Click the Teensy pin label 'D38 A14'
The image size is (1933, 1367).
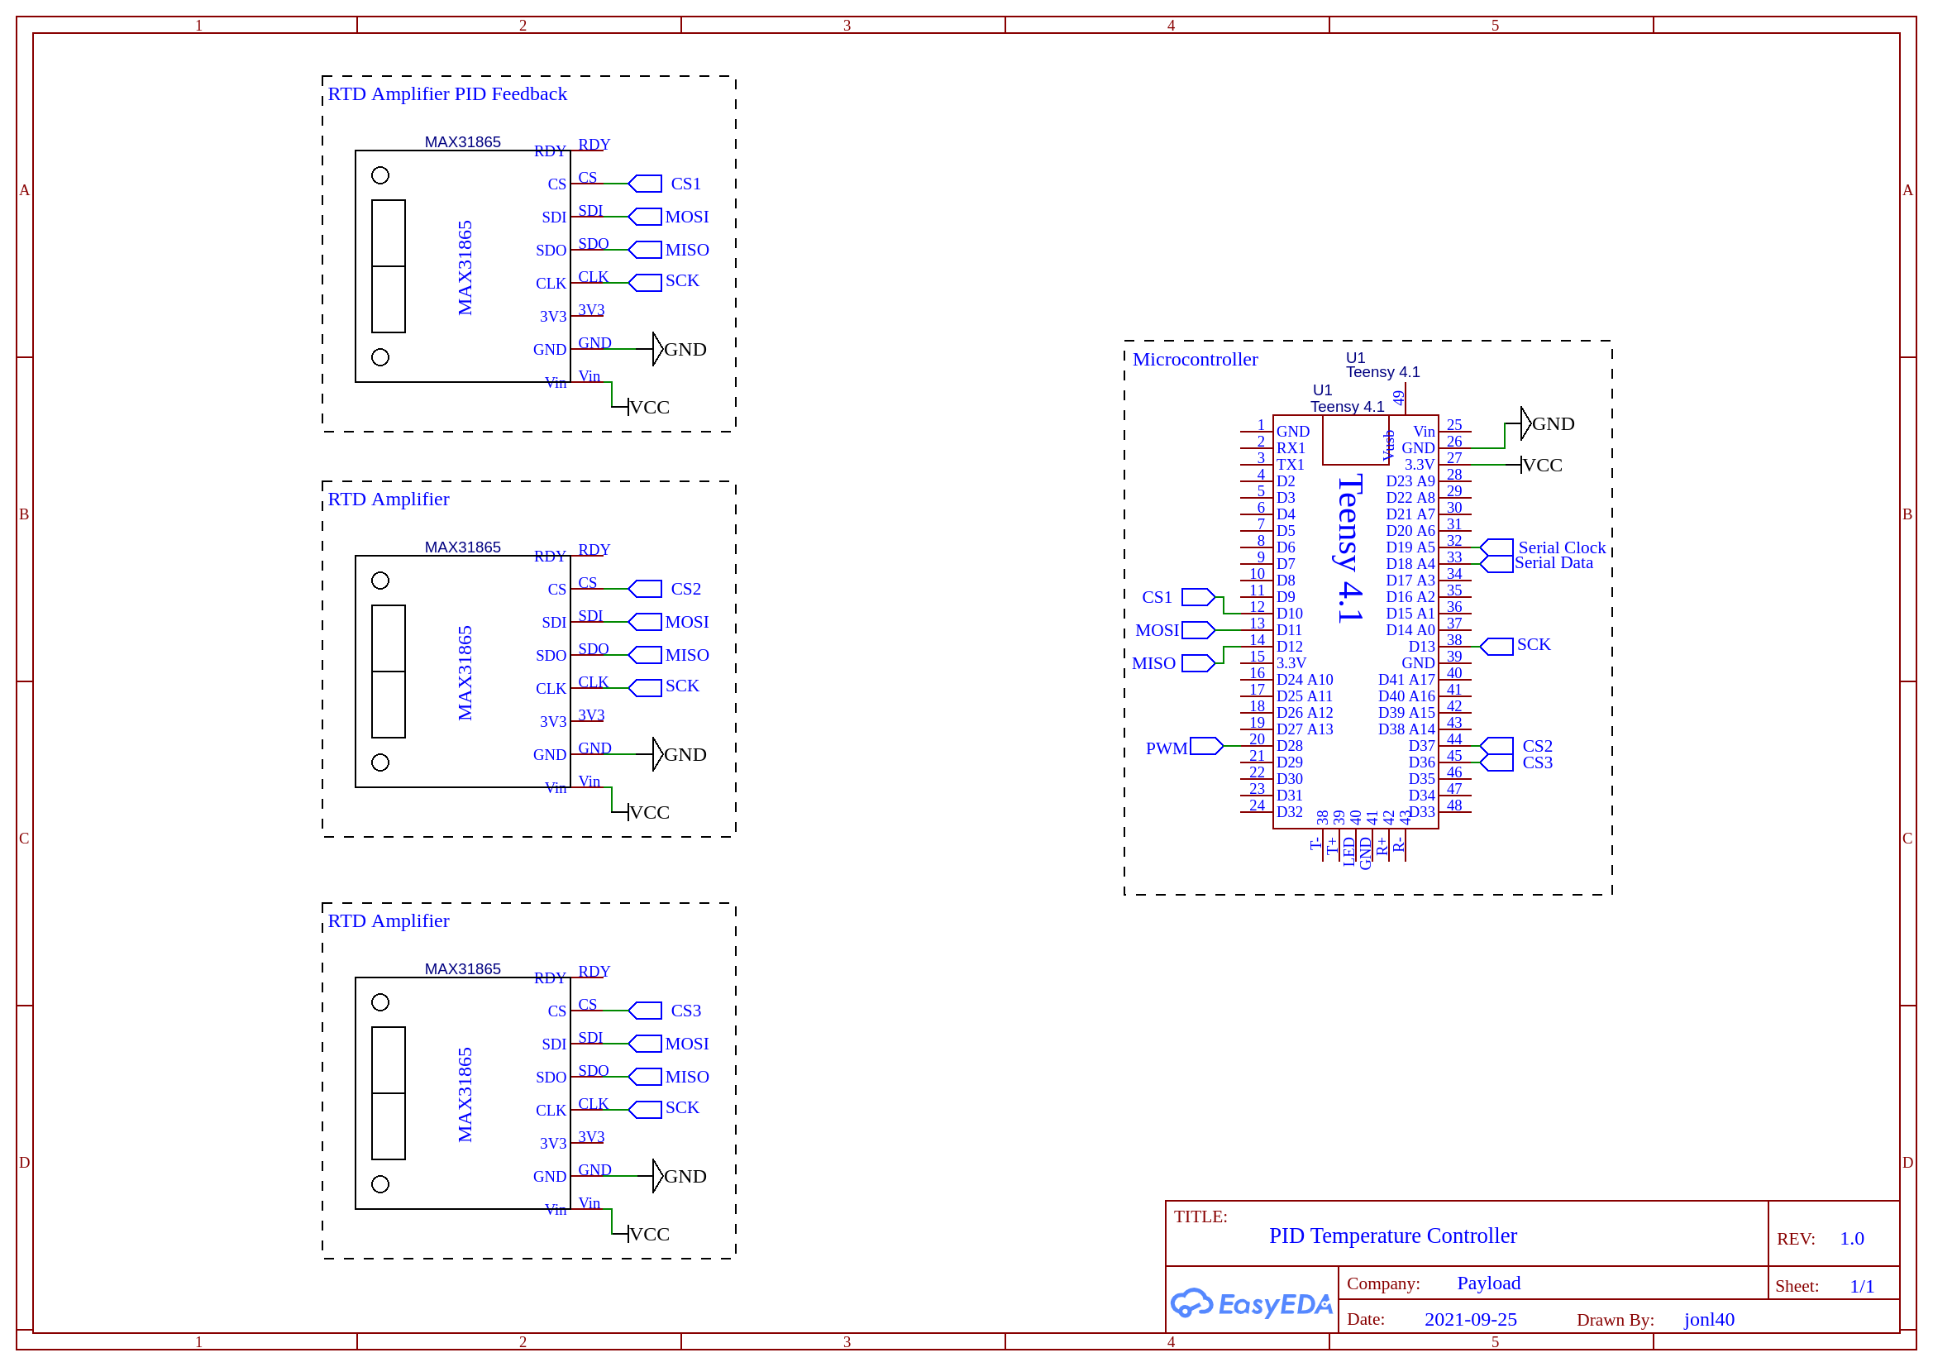pyautogui.click(x=1406, y=729)
